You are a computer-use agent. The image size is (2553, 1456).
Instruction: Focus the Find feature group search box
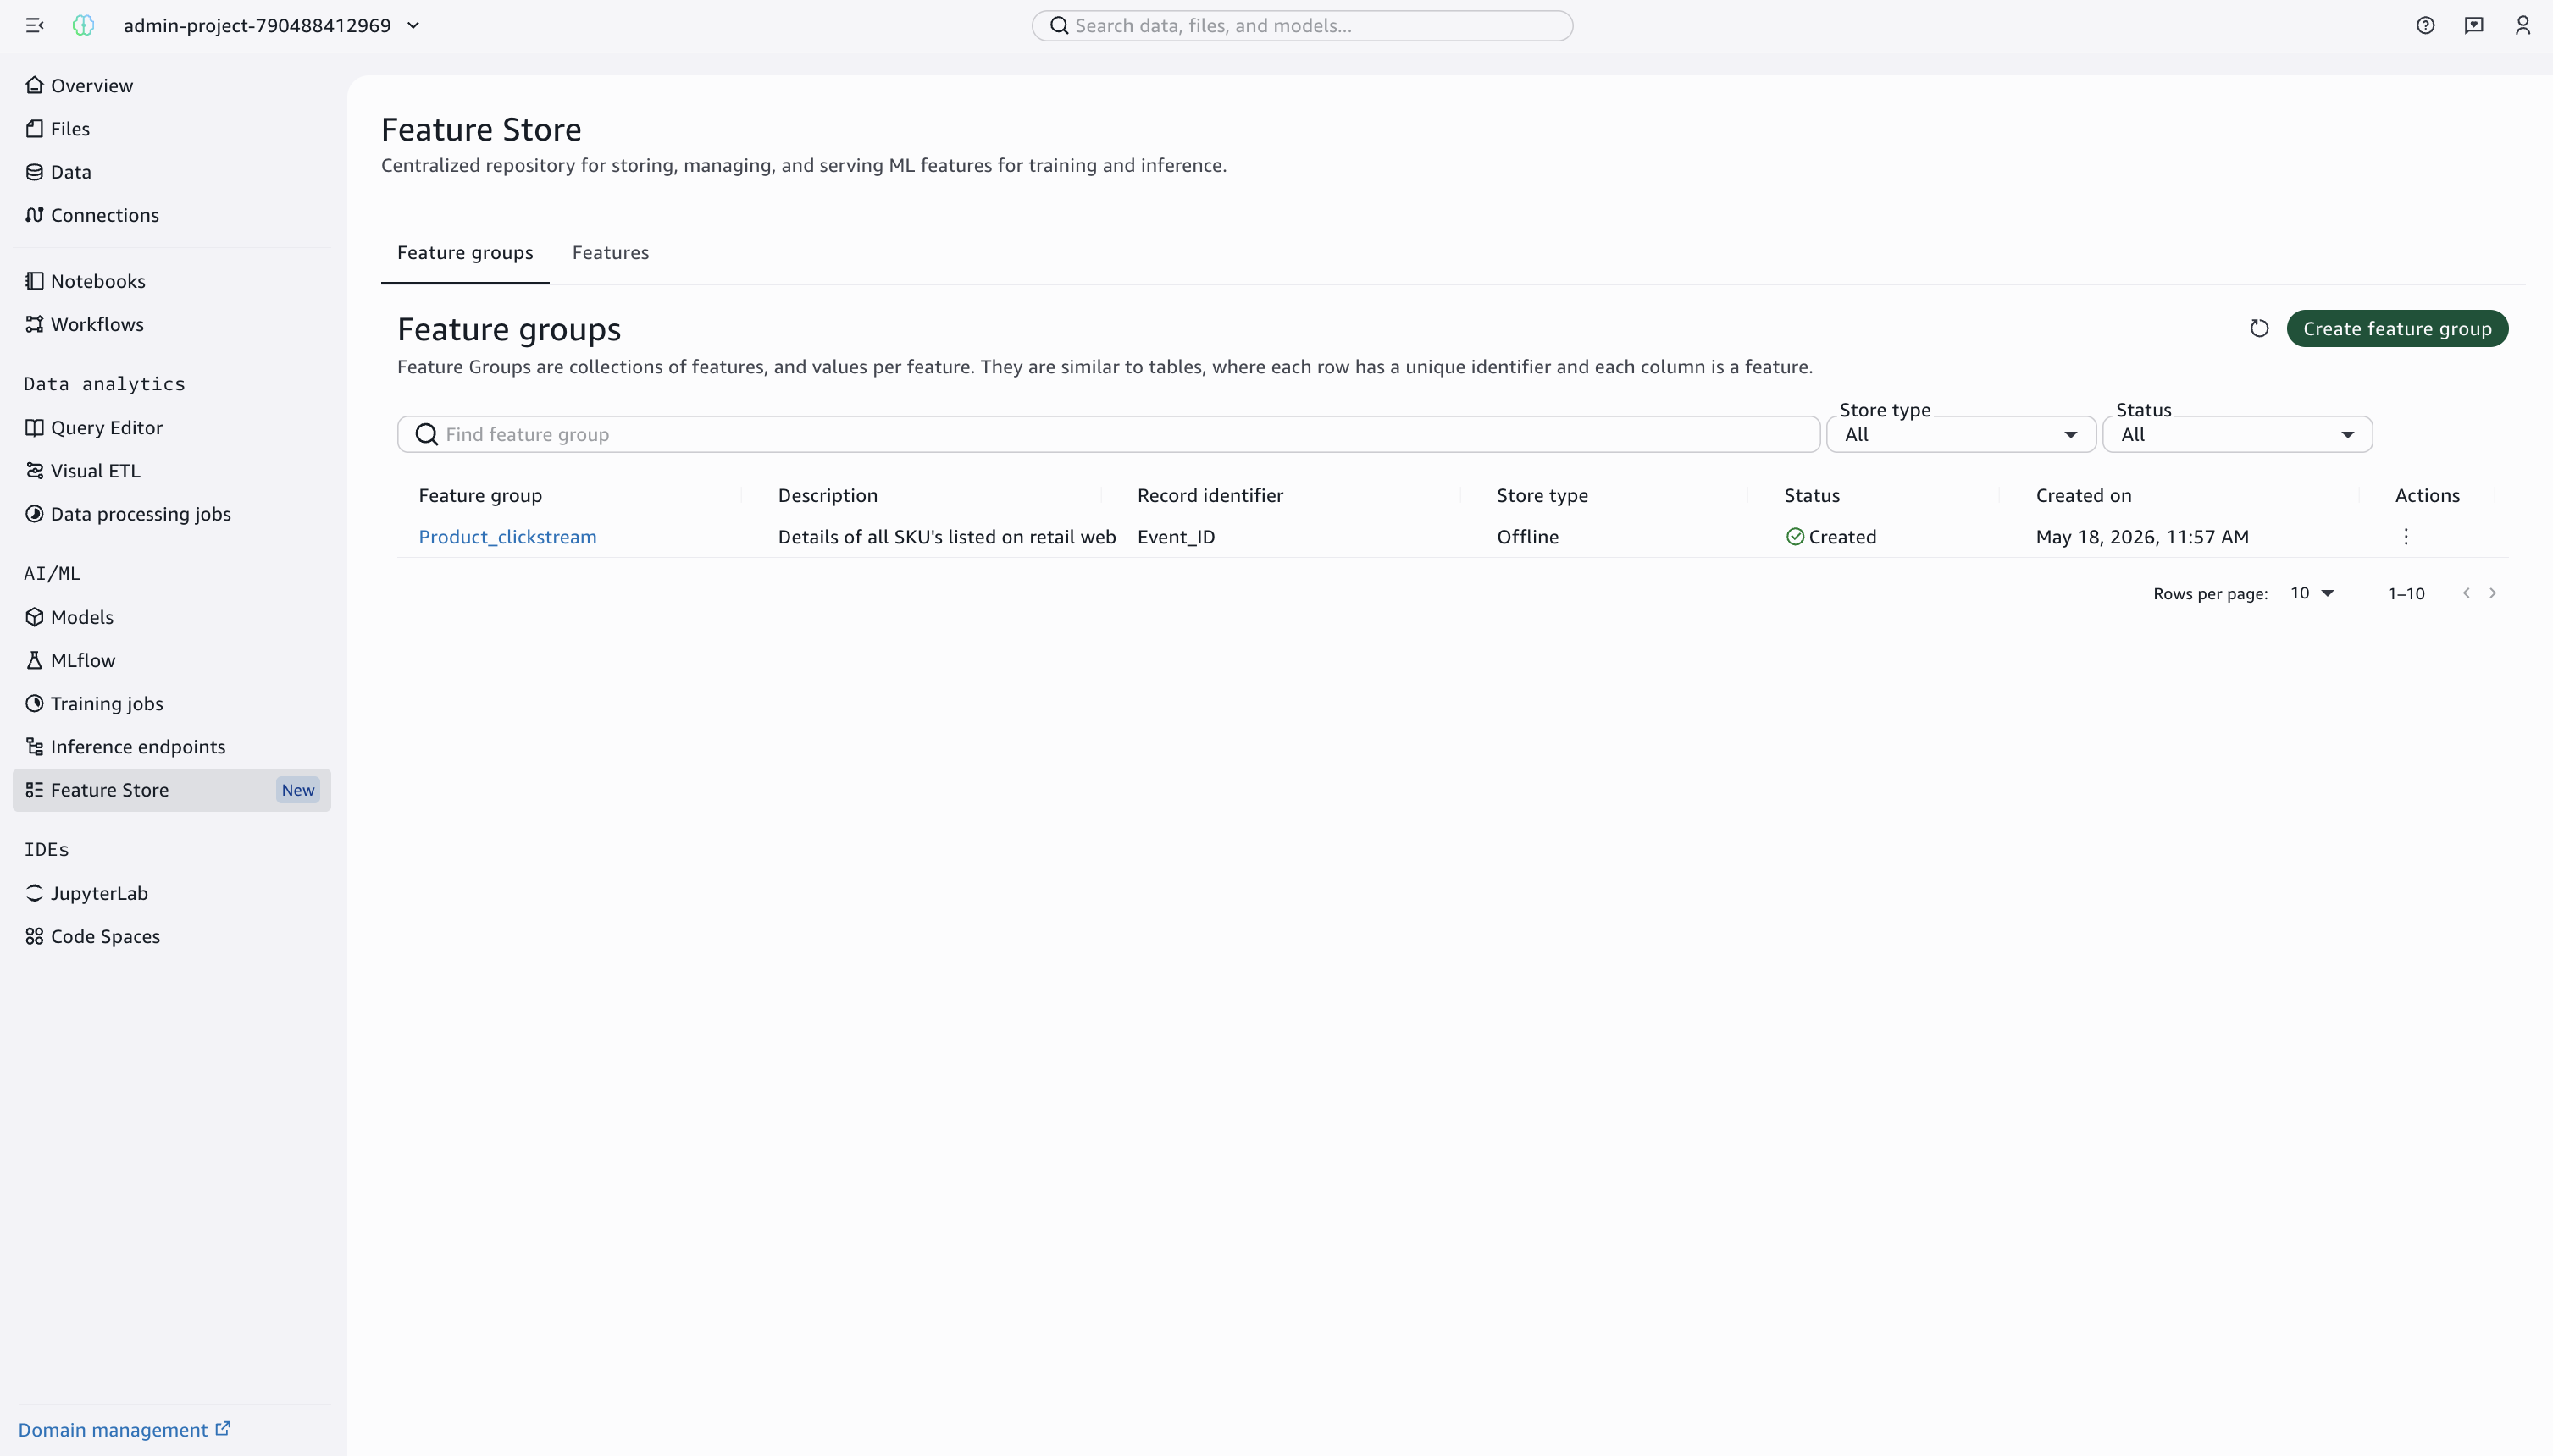pyautogui.click(x=1109, y=435)
